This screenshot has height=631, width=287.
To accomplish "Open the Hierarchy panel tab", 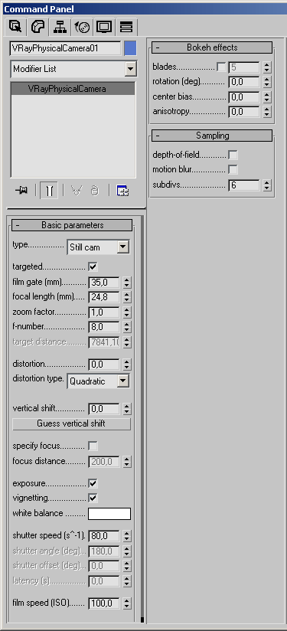I will (x=60, y=27).
